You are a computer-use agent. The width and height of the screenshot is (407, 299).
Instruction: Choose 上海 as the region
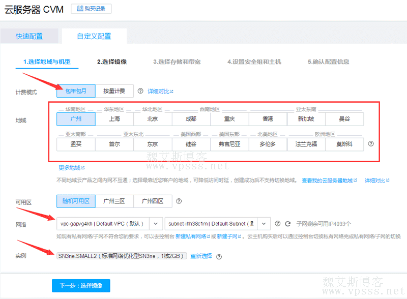[x=114, y=119]
